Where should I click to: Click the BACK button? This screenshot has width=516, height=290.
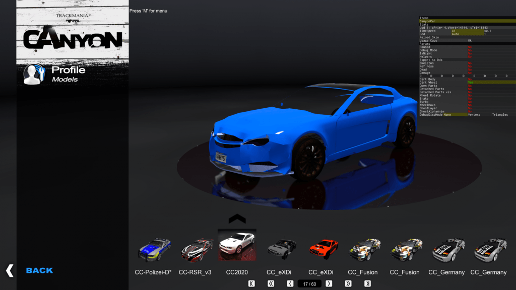coord(39,271)
